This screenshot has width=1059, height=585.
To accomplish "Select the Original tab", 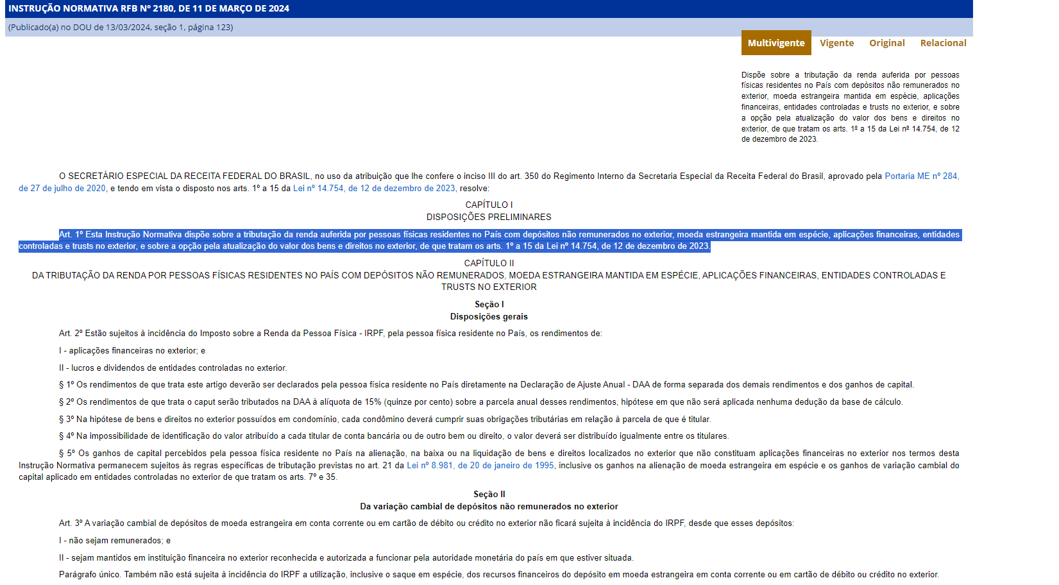I will click(x=887, y=43).
